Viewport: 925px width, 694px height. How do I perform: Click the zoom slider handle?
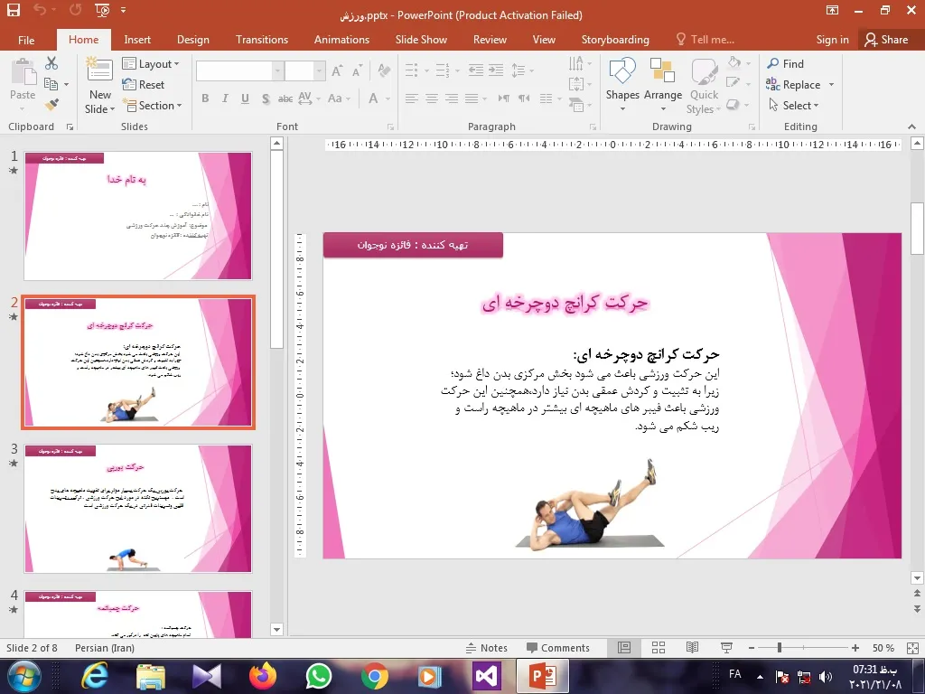[780, 648]
